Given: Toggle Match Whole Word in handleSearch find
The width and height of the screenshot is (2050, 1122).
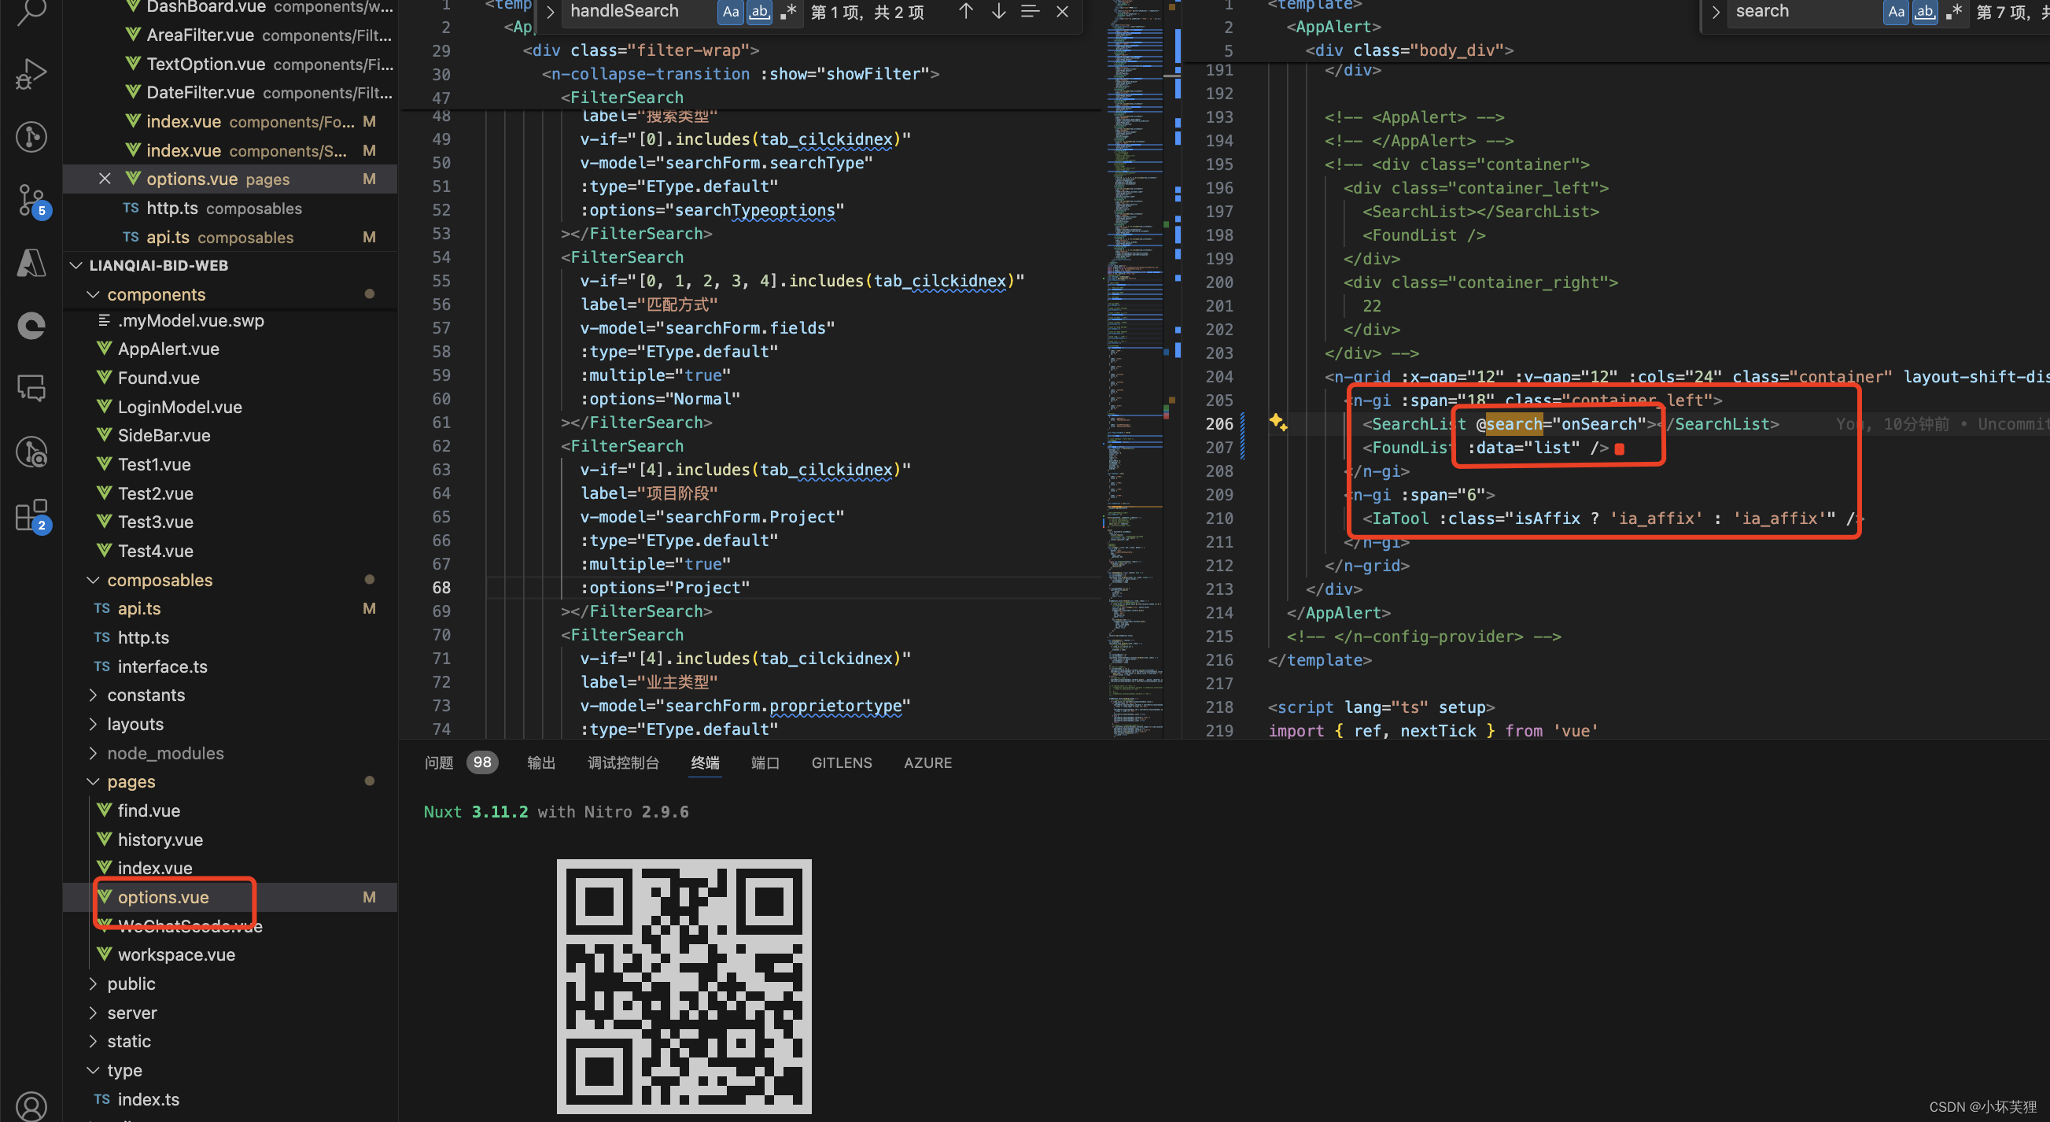Looking at the screenshot, I should pos(759,11).
